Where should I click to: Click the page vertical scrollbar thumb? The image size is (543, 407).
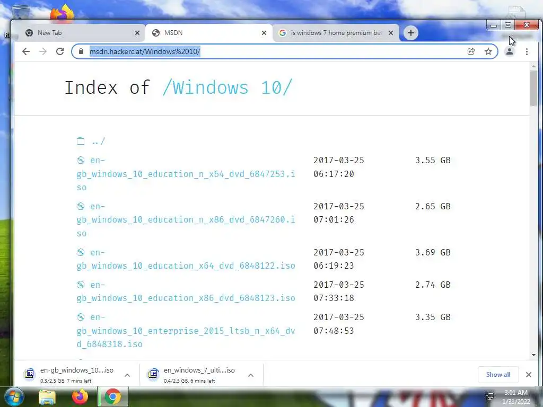(533, 89)
